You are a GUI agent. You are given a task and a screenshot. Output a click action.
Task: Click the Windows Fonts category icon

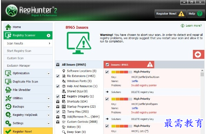coord(64,81)
